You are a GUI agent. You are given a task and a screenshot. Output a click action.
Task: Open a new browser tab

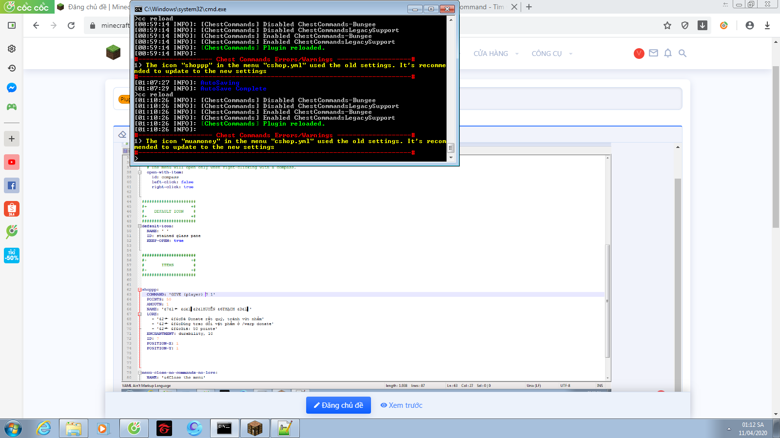click(529, 7)
